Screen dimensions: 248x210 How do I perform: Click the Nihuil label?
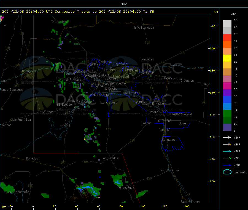(65, 126)
